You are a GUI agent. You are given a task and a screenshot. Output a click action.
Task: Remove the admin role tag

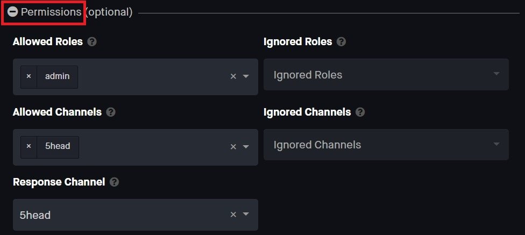(29, 77)
